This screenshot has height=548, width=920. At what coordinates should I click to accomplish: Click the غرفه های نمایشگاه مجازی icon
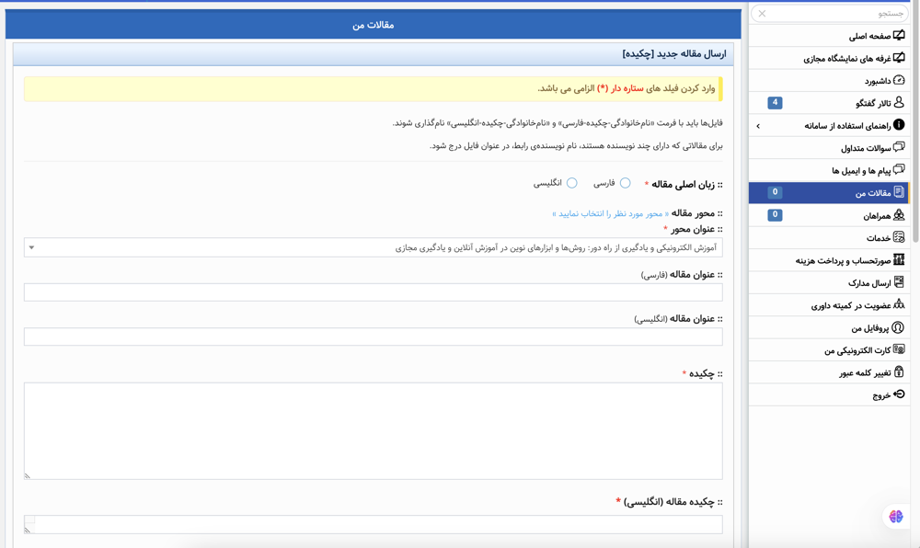pos(898,57)
